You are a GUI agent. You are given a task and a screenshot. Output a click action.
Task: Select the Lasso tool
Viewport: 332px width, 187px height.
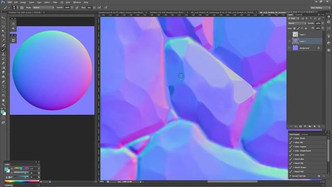(3, 27)
